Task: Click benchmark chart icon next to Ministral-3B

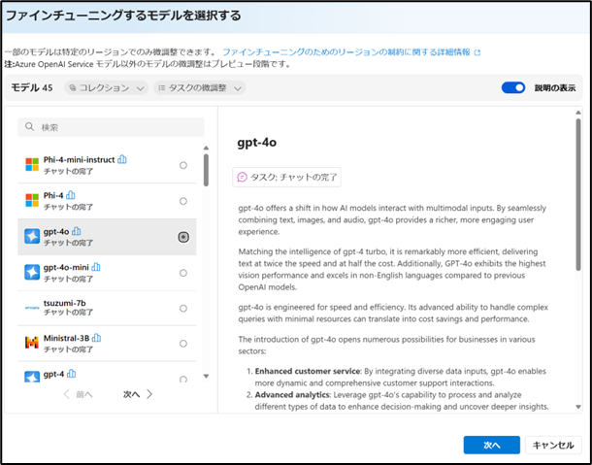Action: point(97,338)
